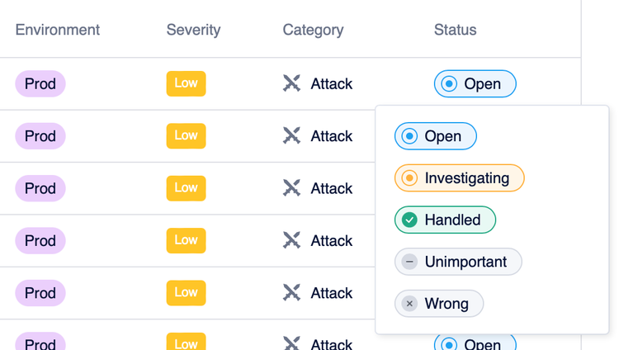Click the Environment column header
The width and height of the screenshot is (619, 350).
(x=58, y=30)
